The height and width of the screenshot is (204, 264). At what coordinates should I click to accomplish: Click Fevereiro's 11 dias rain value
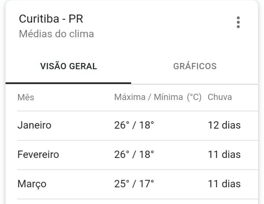click(224, 155)
